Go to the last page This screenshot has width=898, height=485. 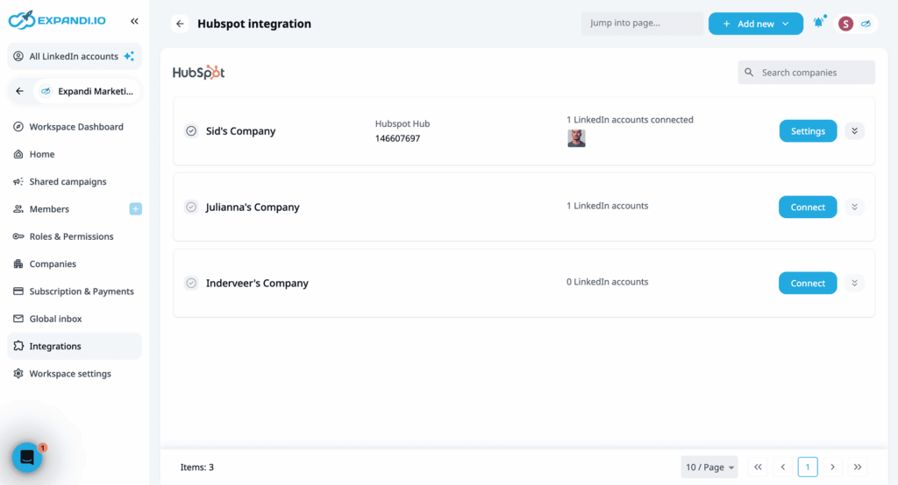[858, 467]
